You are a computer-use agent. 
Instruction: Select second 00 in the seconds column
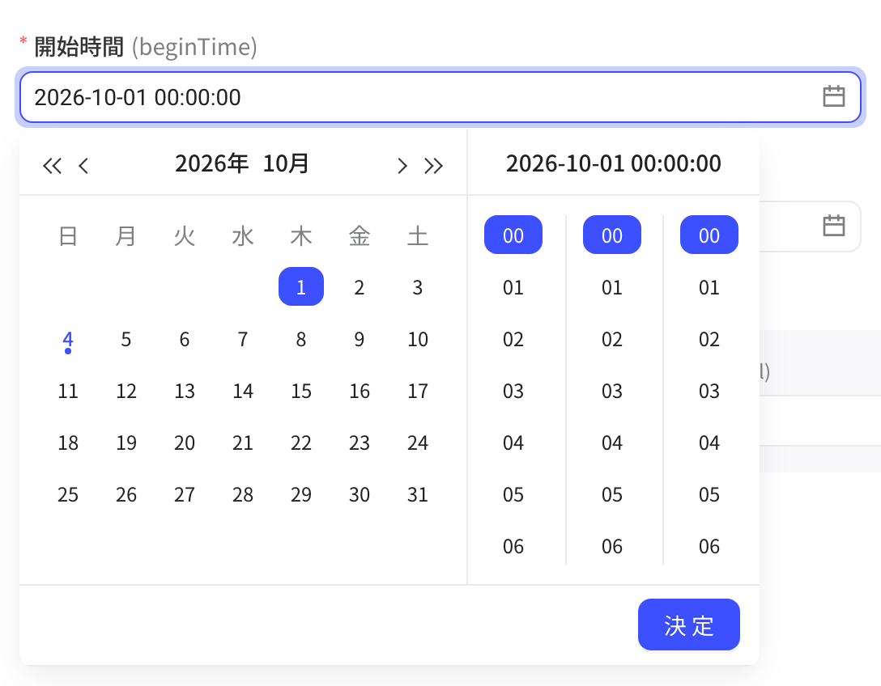pyautogui.click(x=709, y=235)
